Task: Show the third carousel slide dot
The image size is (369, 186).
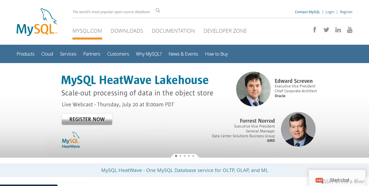Action: [185, 156]
